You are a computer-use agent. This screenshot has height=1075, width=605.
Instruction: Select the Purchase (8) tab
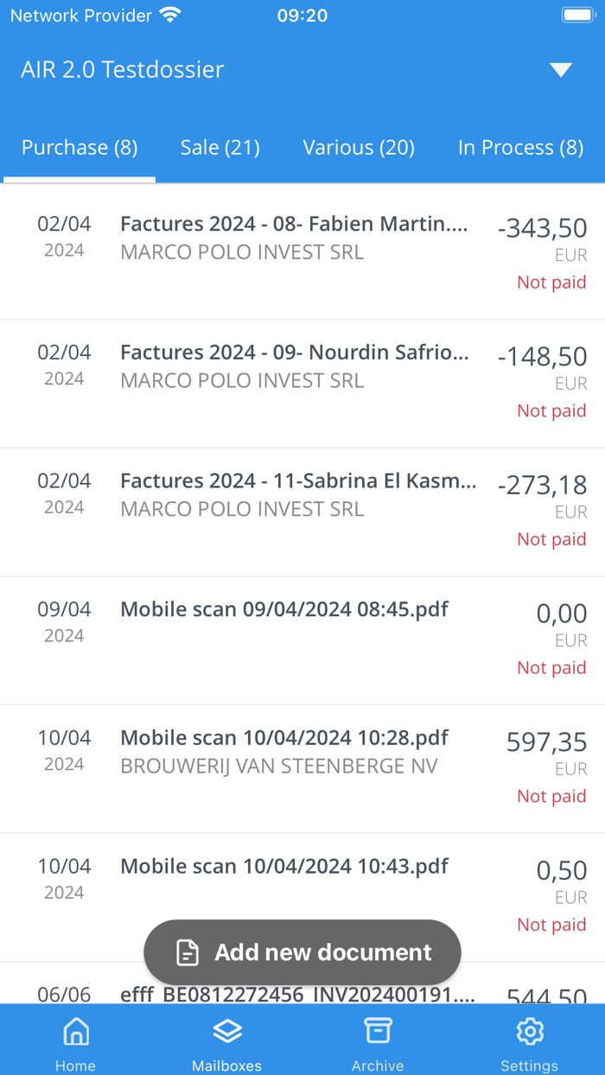(x=80, y=148)
